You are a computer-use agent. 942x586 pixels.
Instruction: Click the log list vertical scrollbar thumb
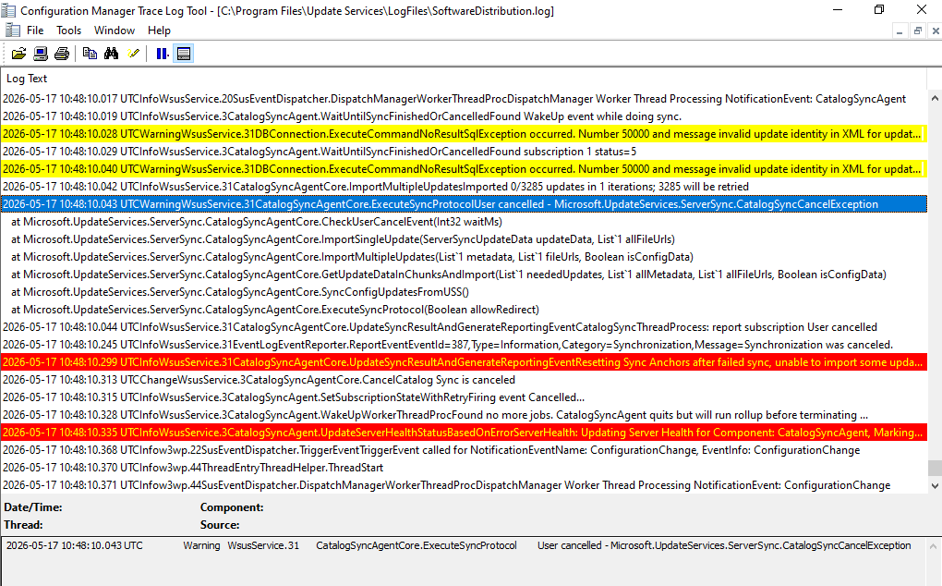tap(935, 468)
